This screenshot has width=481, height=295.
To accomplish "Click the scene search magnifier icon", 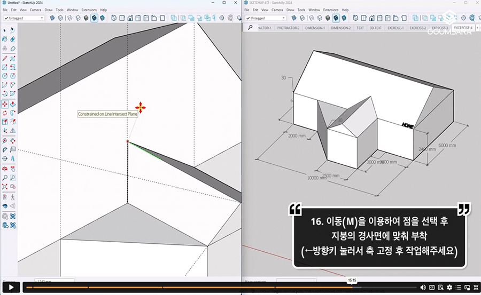I will click(250, 27).
